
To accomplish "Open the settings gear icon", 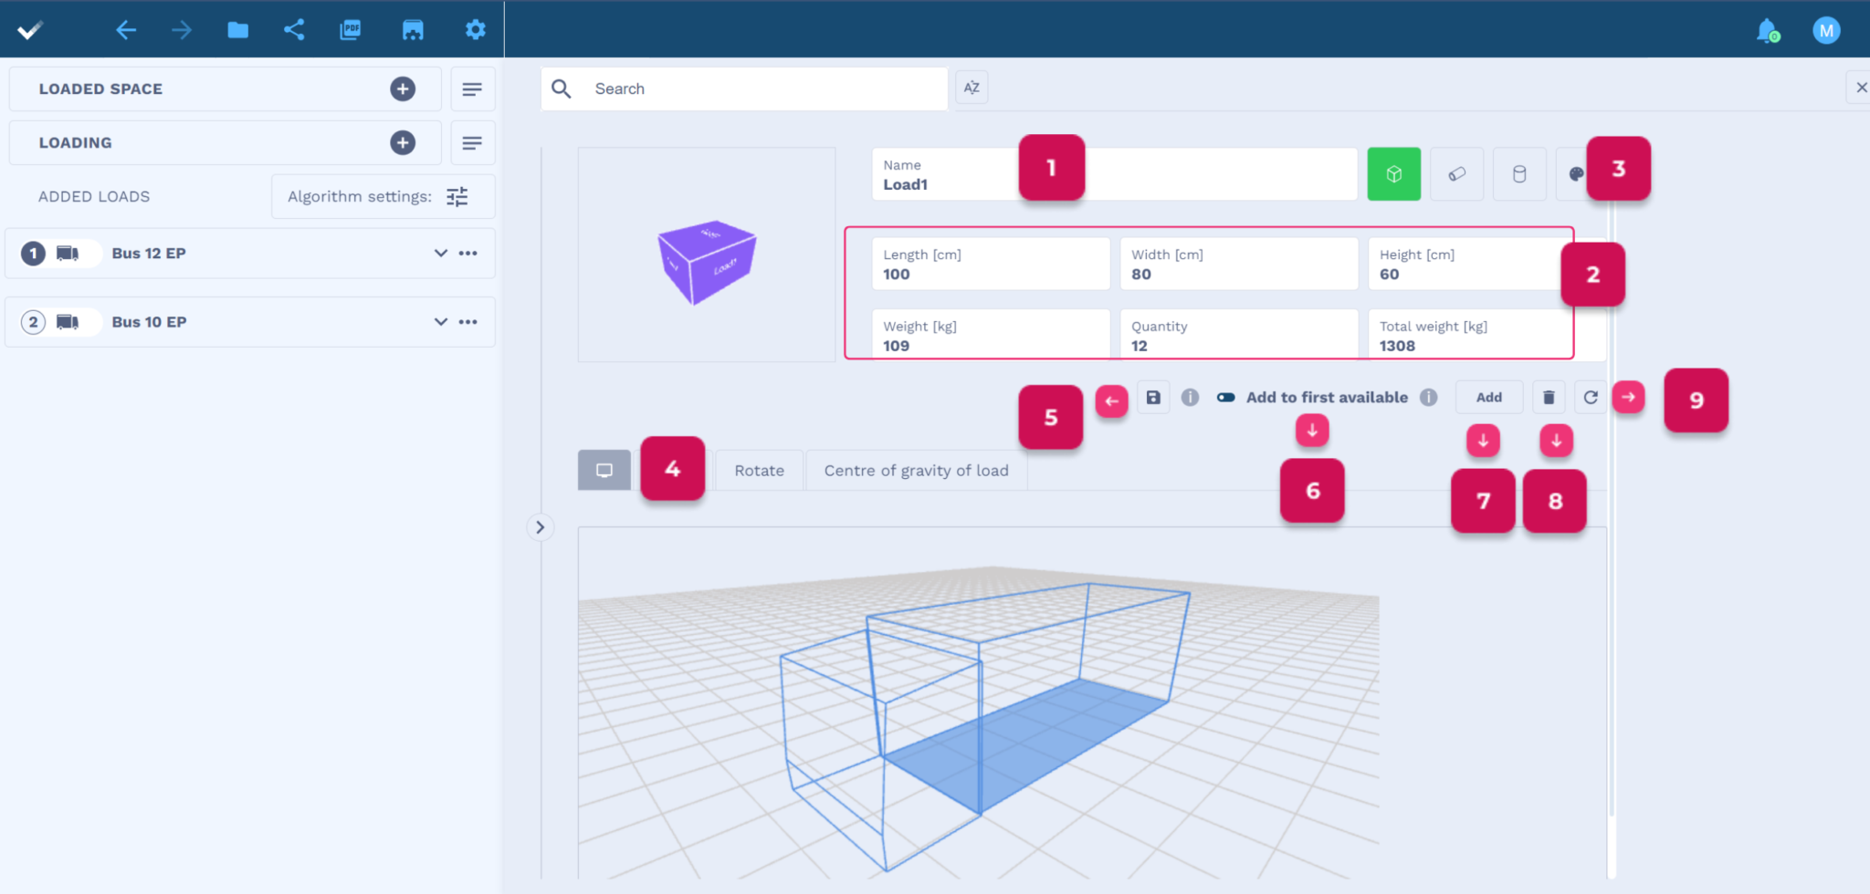I will (x=476, y=30).
